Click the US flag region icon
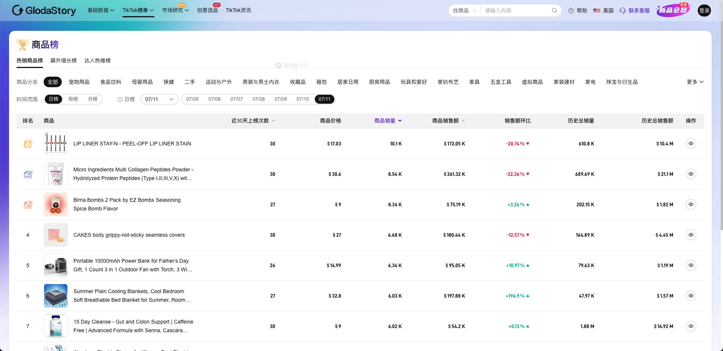This screenshot has width=723, height=351. point(596,11)
